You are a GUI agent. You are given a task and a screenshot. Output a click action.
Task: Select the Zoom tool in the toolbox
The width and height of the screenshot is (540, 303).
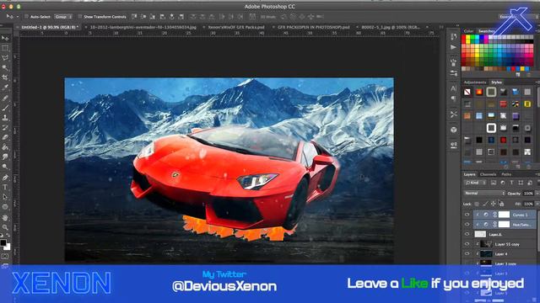click(5, 227)
